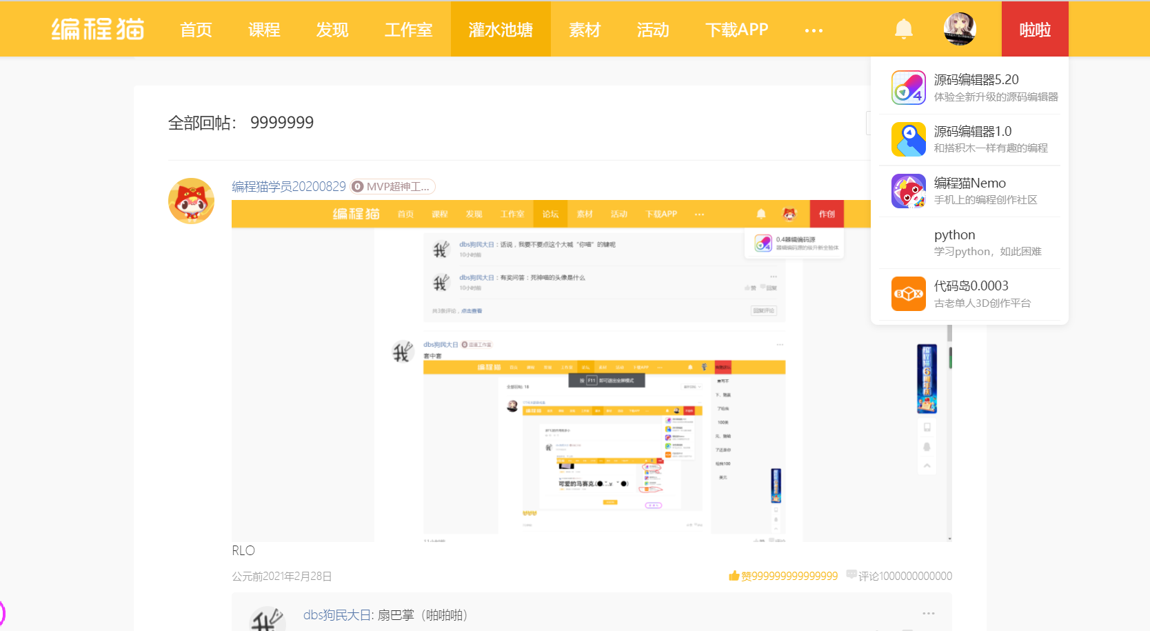Click the 编程猫 logo in the header
Screen dimensions: 1150x631
tap(98, 29)
